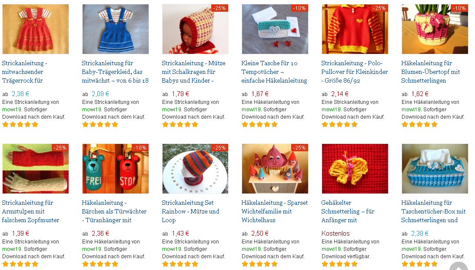Click star rating under Bärchen Türwächter listing
This screenshot has width=475, height=270.
coord(100,264)
